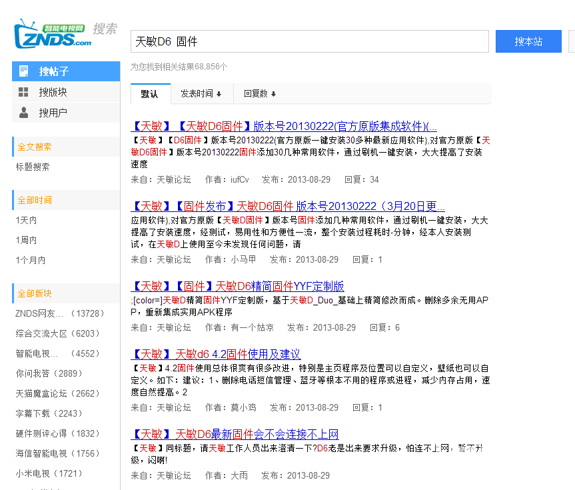Image resolution: width=575 pixels, height=490 pixels.
Task: Click the 发表时间 sort arrow
Action: pos(219,94)
